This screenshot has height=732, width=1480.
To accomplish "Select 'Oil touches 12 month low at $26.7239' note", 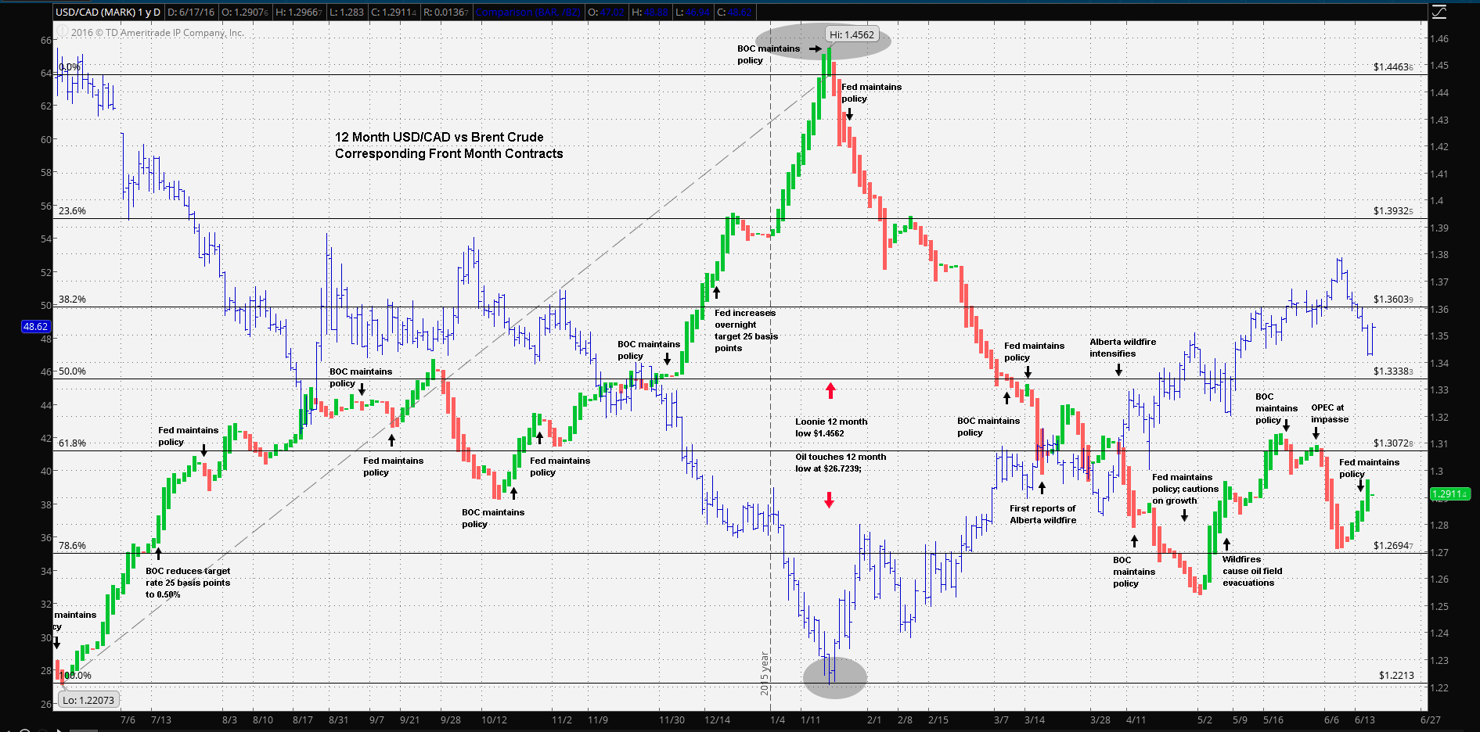I will pos(841,462).
